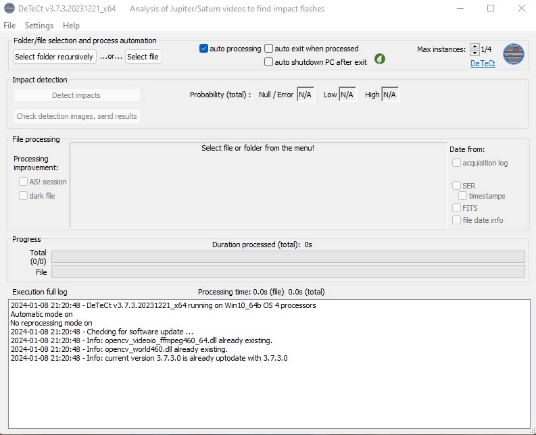Click log line 'Checking for software update'
This screenshot has height=435, width=536.
(102, 332)
